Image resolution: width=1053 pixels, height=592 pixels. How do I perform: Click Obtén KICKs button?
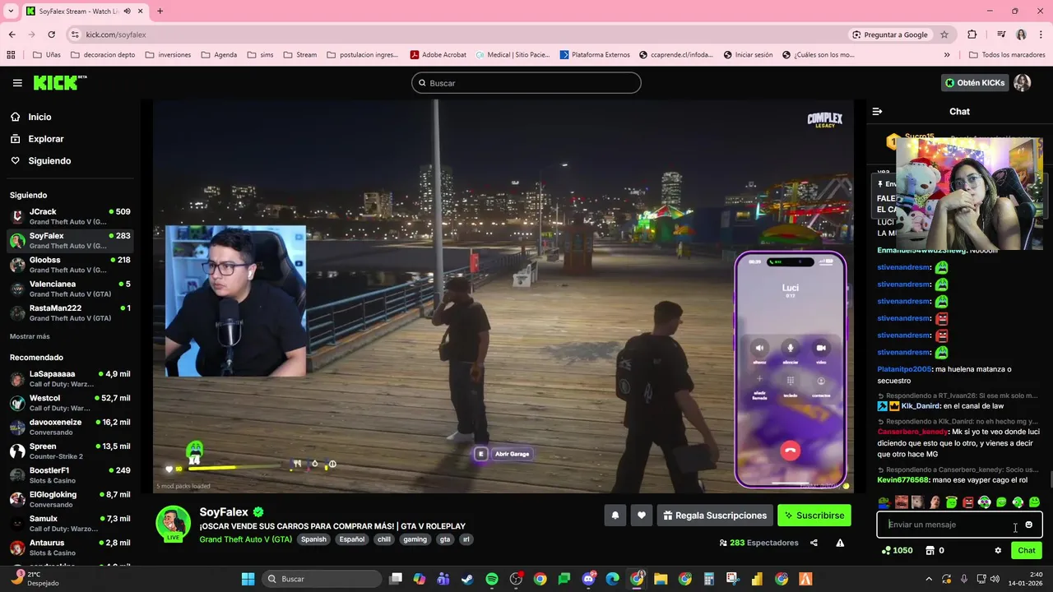click(x=975, y=83)
